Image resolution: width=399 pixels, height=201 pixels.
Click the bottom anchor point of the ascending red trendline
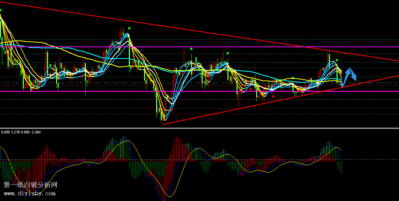[x=163, y=123]
